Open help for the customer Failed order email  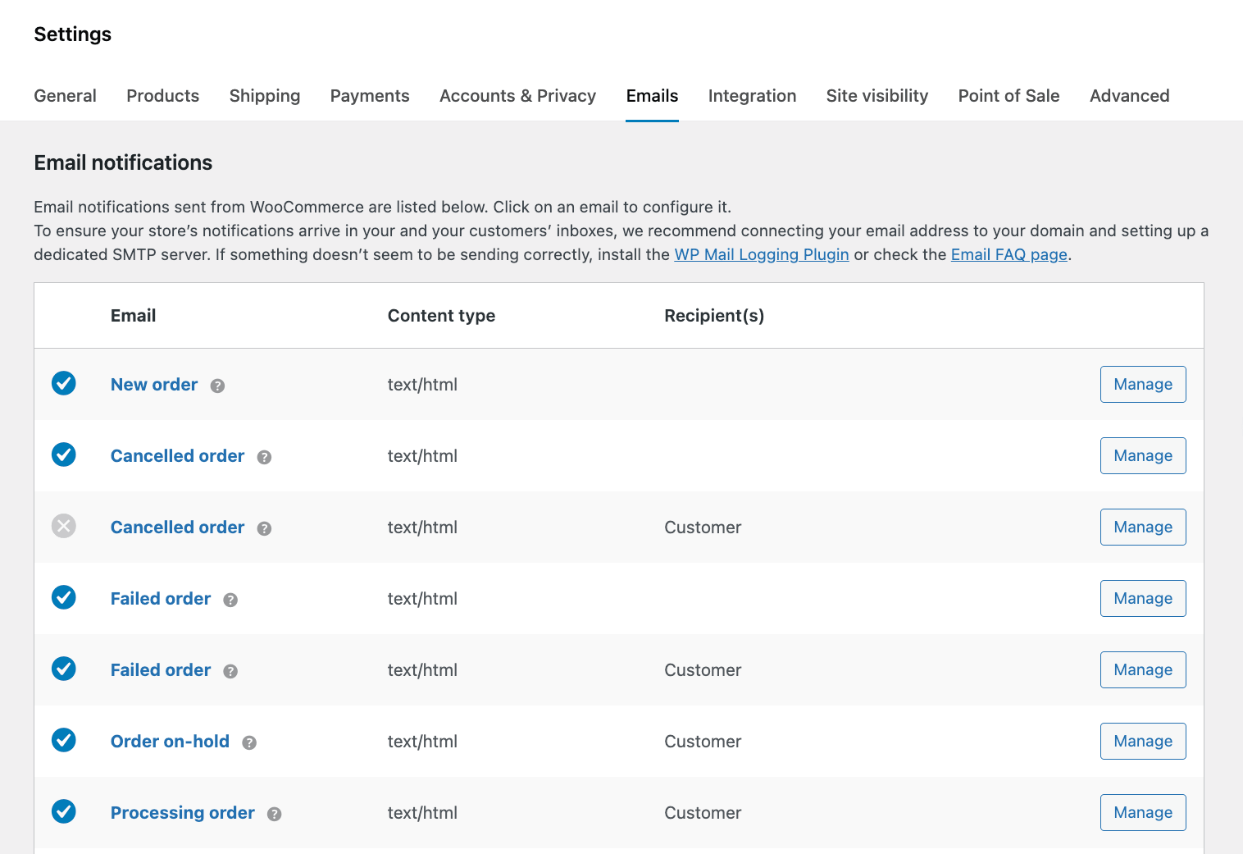pyautogui.click(x=230, y=672)
